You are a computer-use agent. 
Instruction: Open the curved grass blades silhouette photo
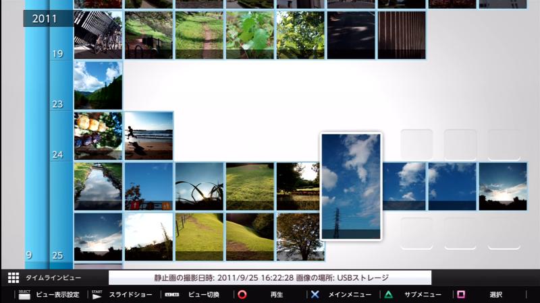199,187
